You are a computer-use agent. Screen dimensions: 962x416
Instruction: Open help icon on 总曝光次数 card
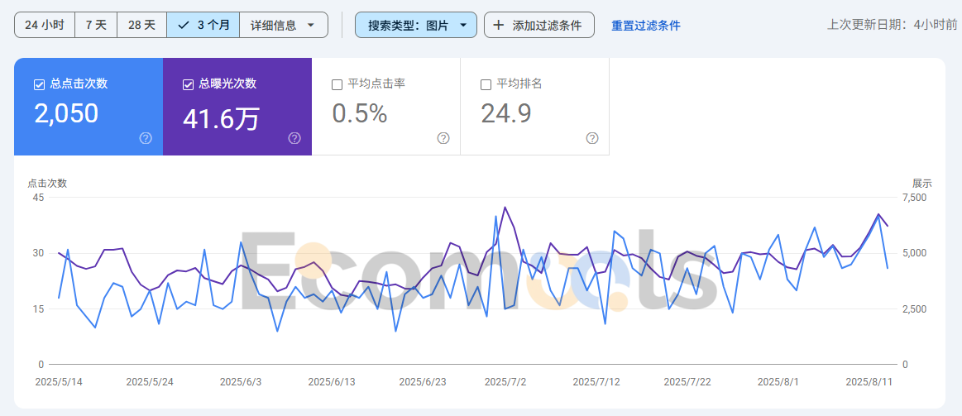click(x=294, y=138)
